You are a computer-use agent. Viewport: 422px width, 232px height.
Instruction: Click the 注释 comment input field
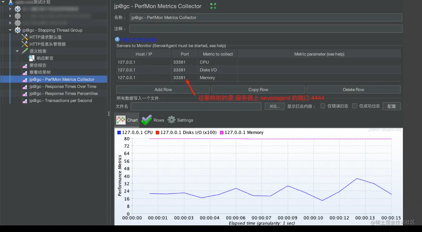pyautogui.click(x=266, y=29)
